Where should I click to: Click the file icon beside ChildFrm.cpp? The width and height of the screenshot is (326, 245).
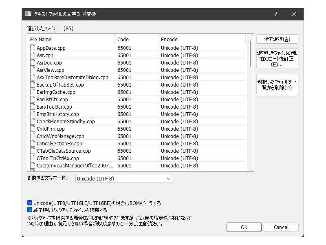33,129
